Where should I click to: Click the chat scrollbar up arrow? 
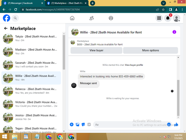point(178,57)
